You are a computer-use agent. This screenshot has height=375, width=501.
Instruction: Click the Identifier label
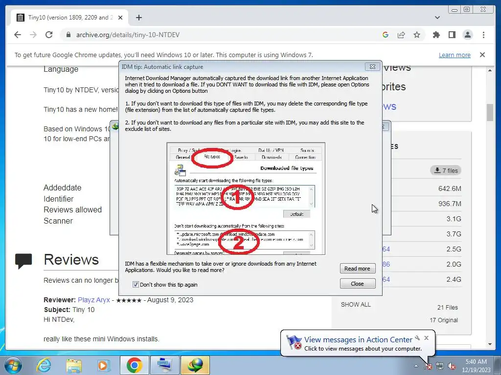[x=59, y=199]
